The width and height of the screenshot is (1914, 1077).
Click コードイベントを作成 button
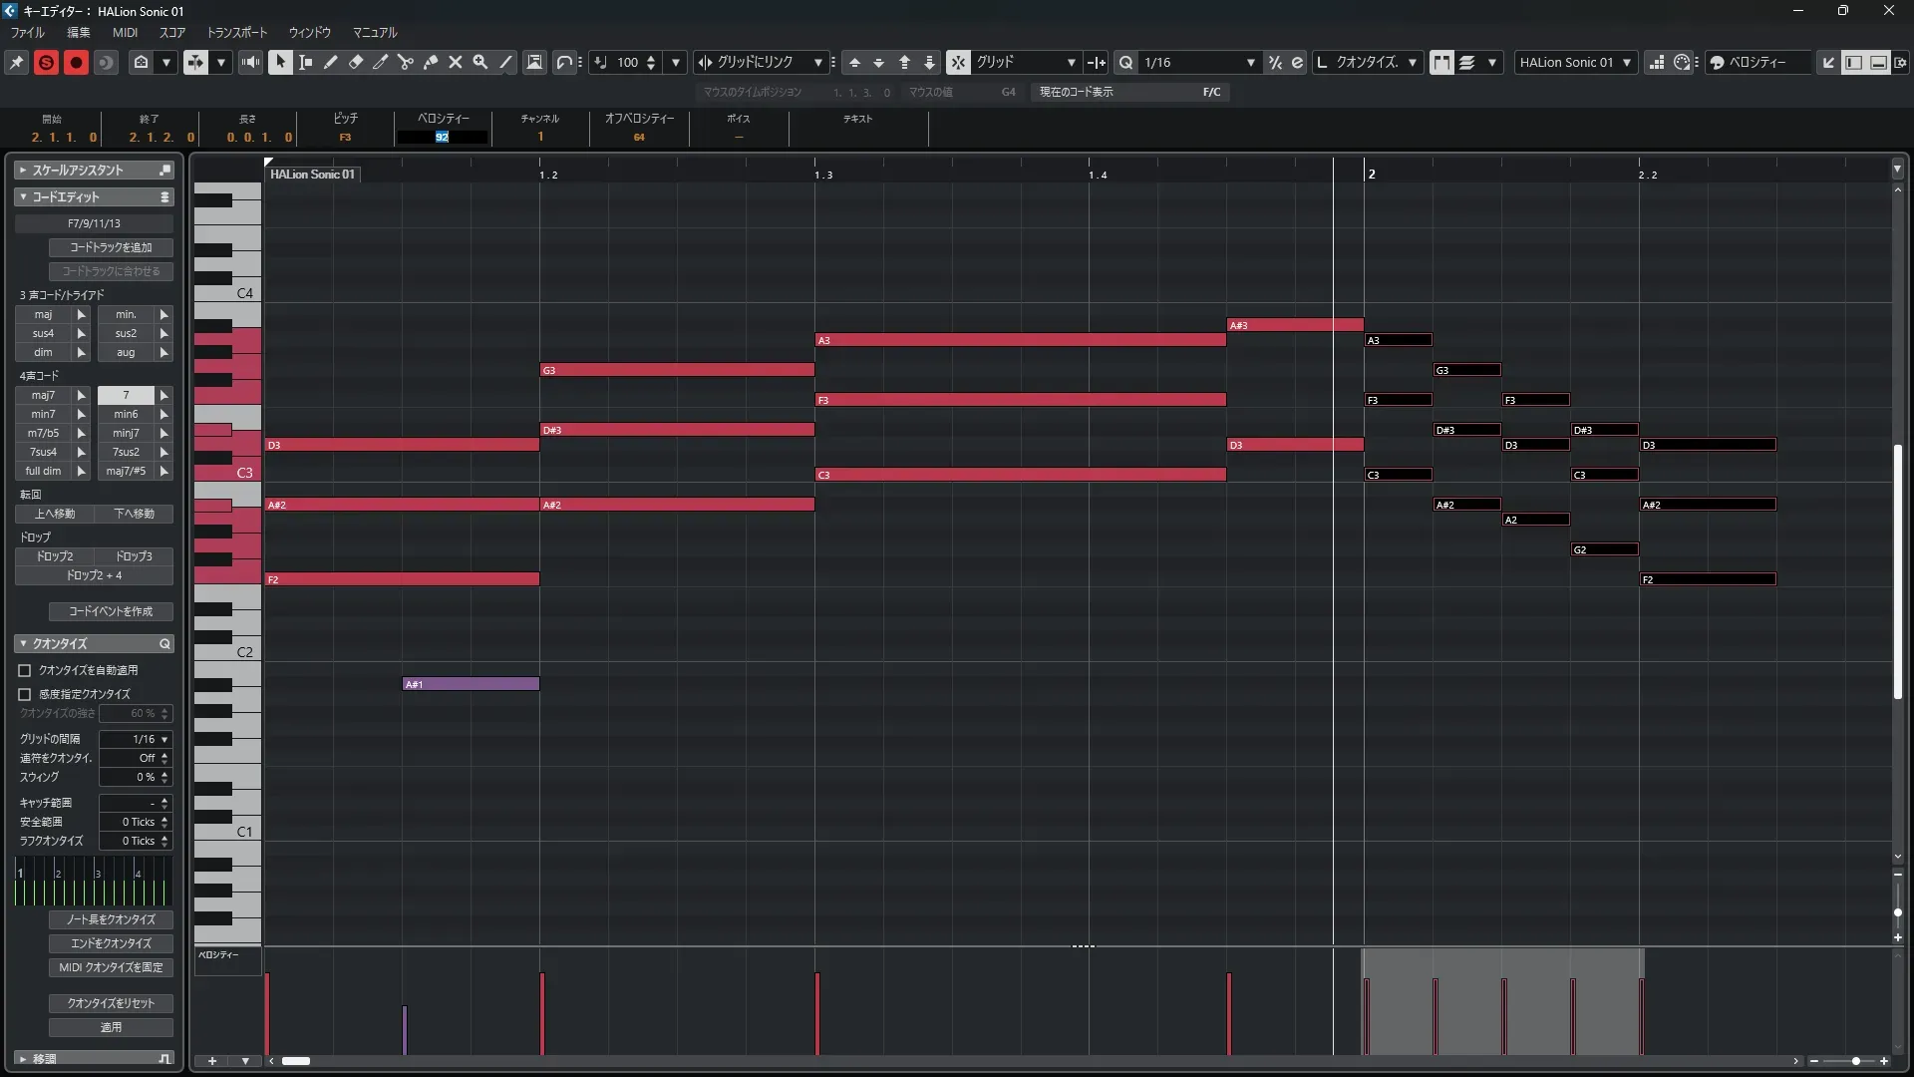(x=111, y=611)
